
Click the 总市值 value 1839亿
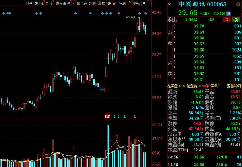197,134
